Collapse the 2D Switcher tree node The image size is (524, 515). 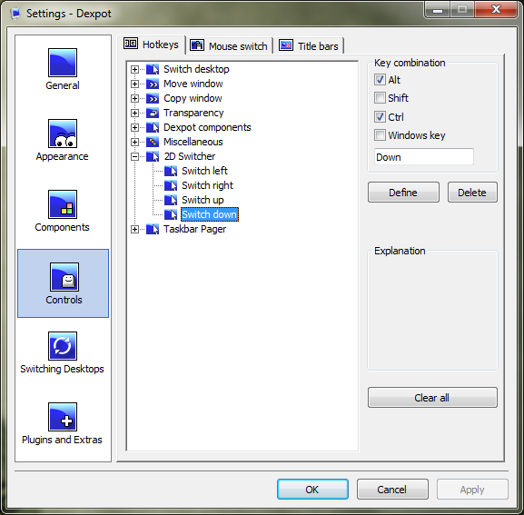(134, 156)
